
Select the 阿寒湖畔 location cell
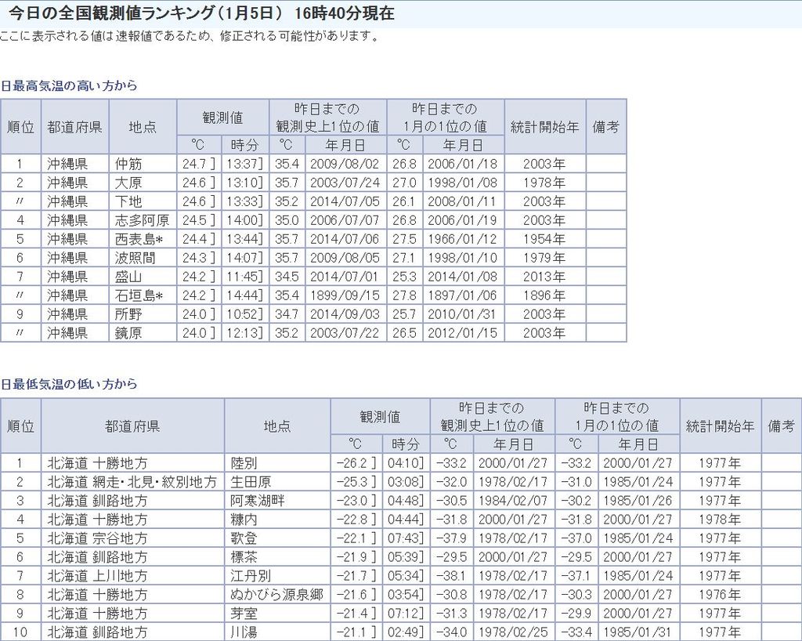point(257,501)
